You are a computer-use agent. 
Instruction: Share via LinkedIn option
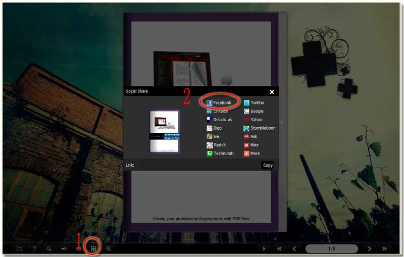click(217, 111)
